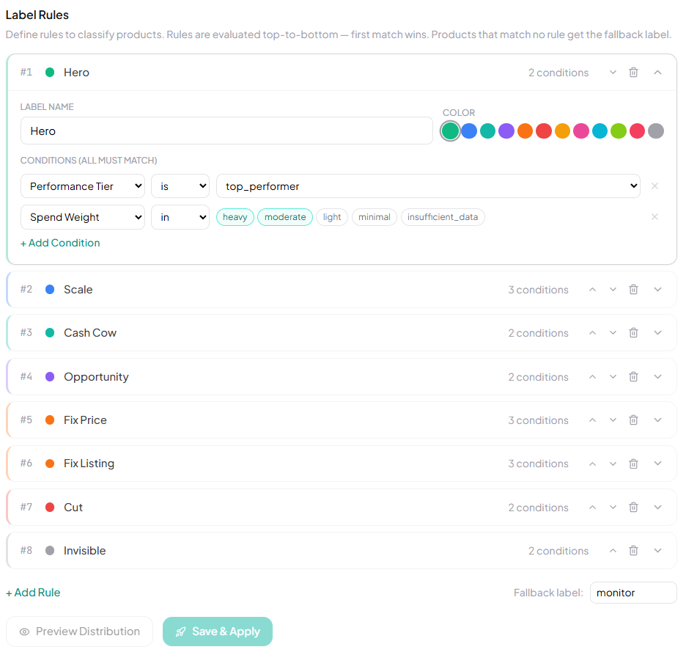Delete the Hero rule using its trash icon
The height and width of the screenshot is (655, 686).
point(633,72)
